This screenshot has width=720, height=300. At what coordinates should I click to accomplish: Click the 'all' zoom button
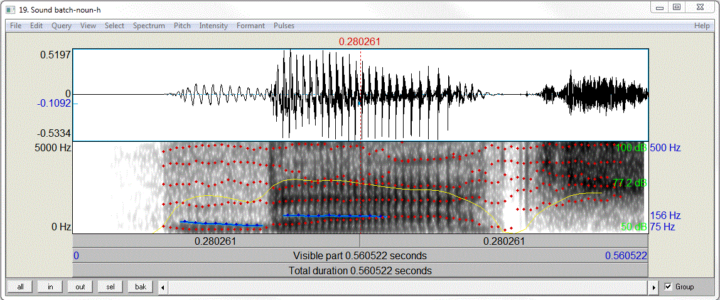(20, 287)
